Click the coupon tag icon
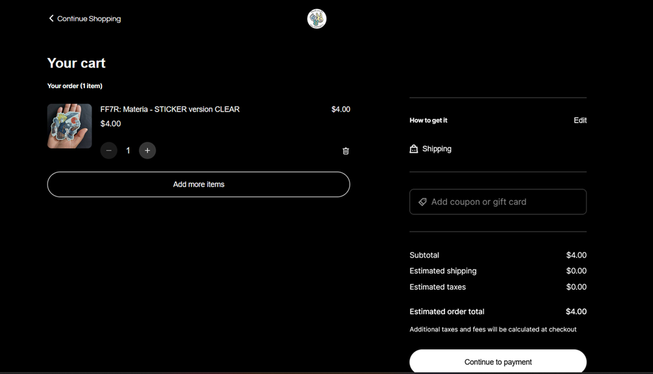The height and width of the screenshot is (374, 653). pos(422,202)
